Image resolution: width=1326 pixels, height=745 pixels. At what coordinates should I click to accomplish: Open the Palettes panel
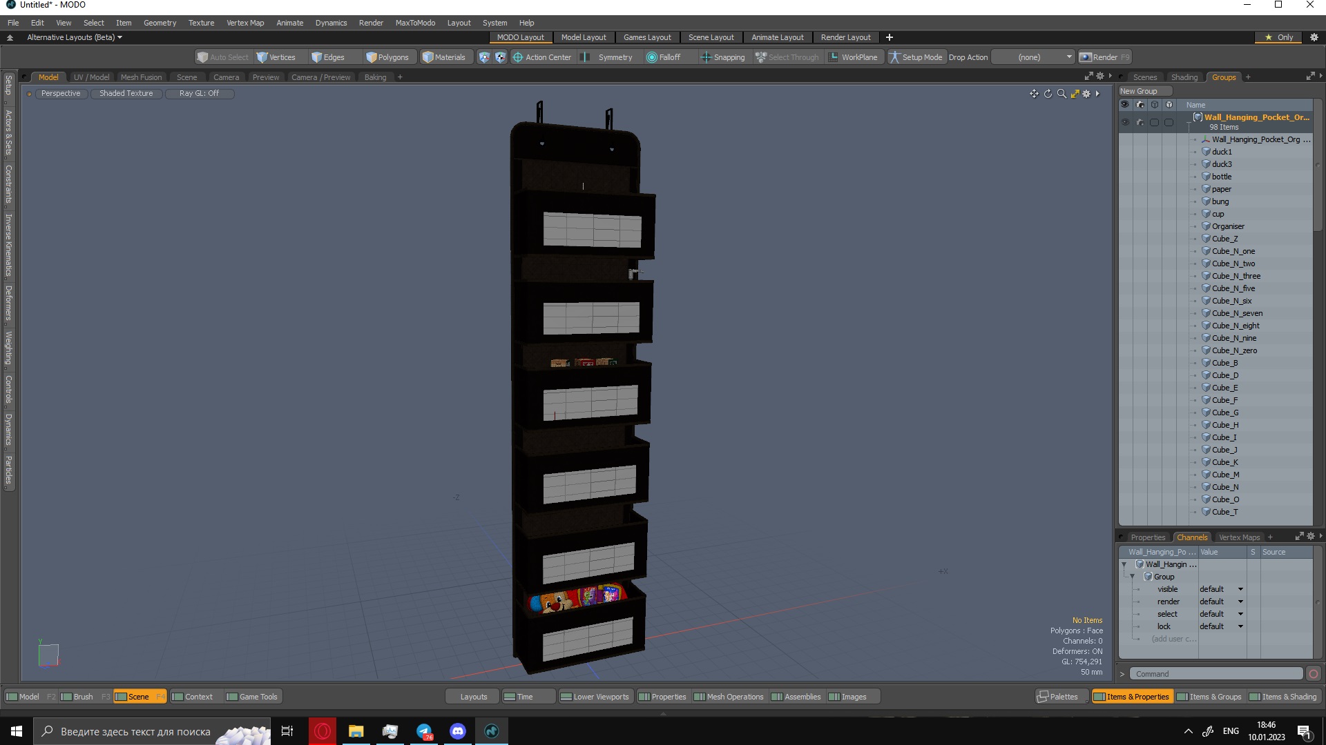1057,697
